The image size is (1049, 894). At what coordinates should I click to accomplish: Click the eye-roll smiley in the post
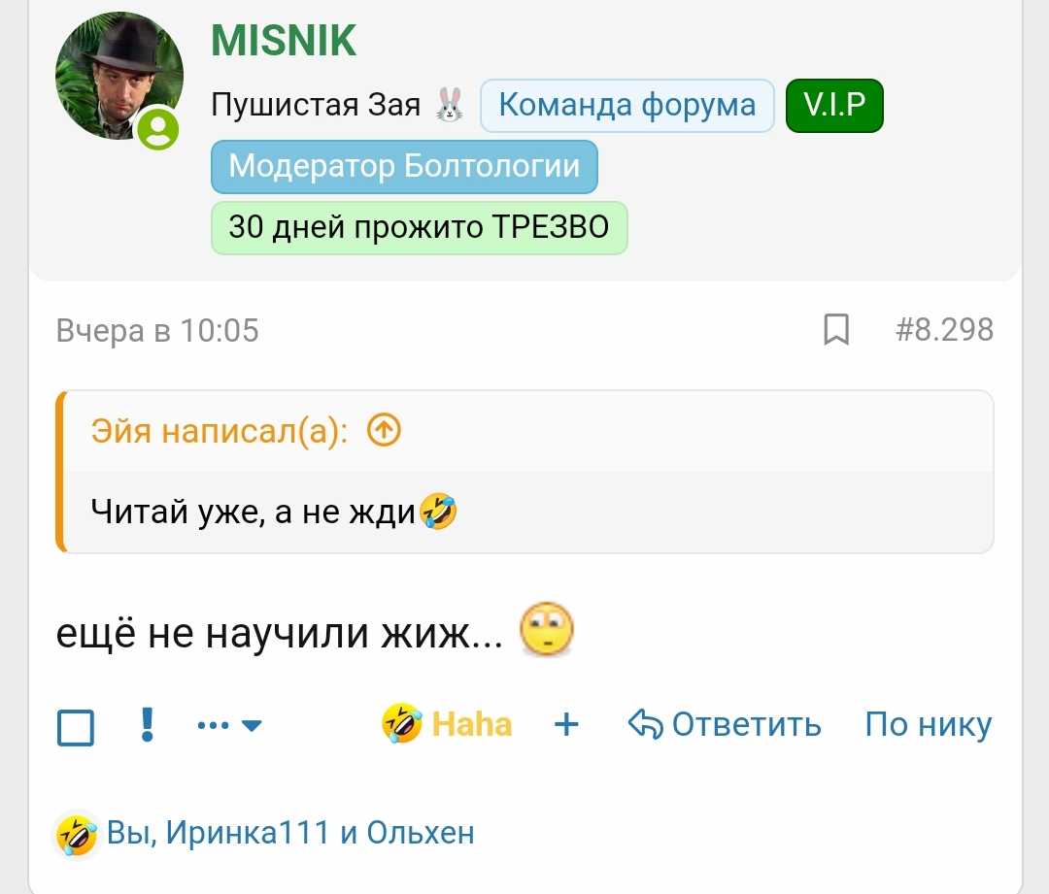(547, 631)
